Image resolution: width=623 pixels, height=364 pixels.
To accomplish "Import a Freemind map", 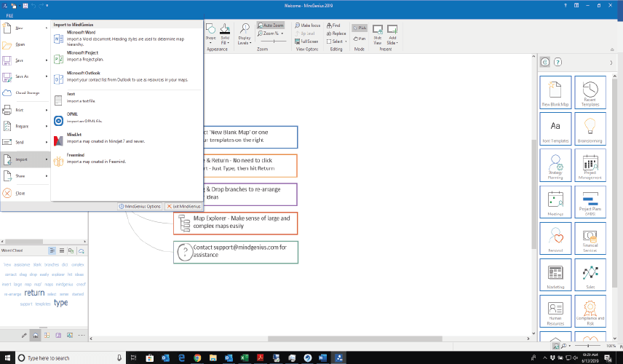I will [127, 161].
